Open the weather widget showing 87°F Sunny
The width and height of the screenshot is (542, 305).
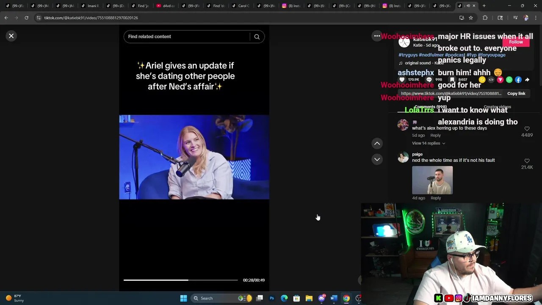(x=14, y=298)
